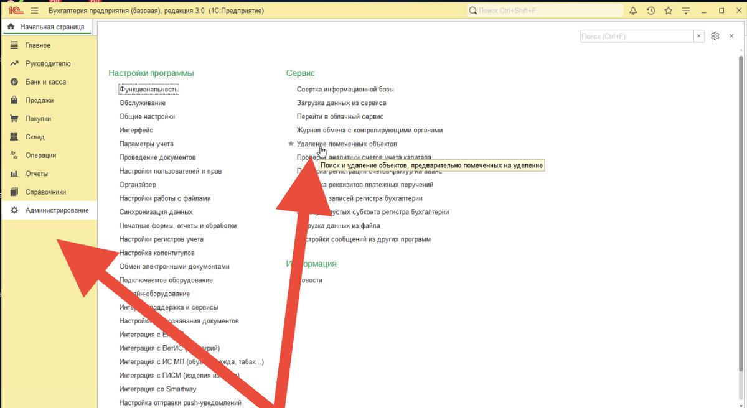Focus the global search Ctrl+Shift+F field
Screen dimensions: 747x408
pyautogui.click(x=544, y=11)
